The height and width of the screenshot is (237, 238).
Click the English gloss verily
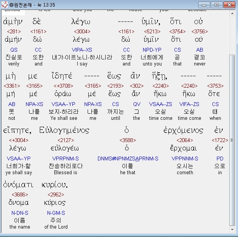point(14,64)
